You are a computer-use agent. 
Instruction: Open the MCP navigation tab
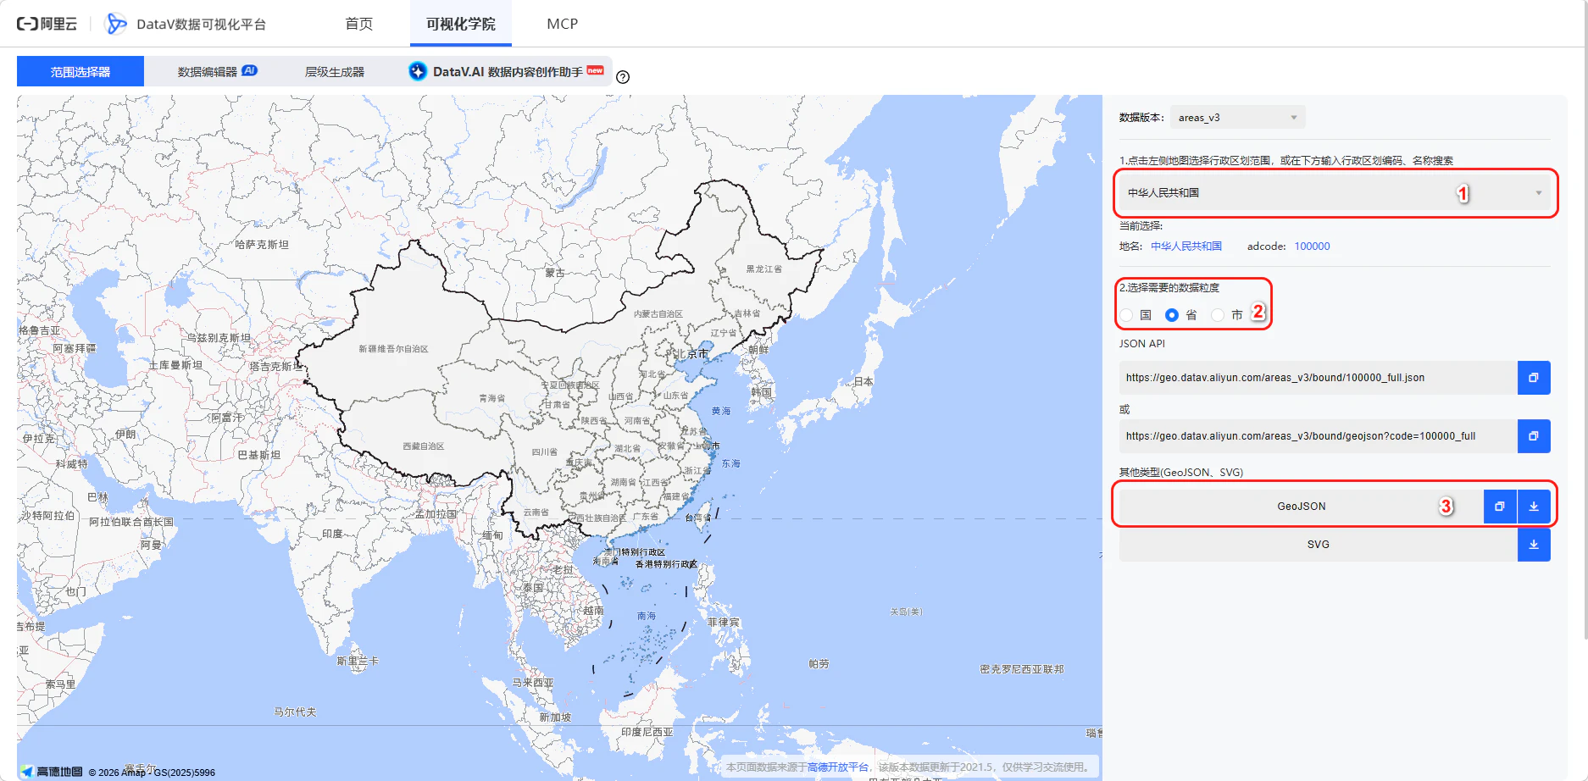coord(562,24)
